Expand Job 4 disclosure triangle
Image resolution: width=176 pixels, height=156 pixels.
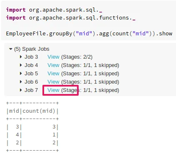click(x=21, y=65)
